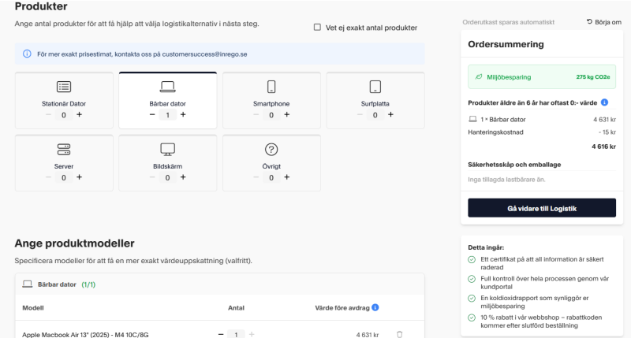Enable Vet ej exakt antal produkter checkbox
Image resolution: width=631 pixels, height=338 pixels.
pyautogui.click(x=317, y=28)
